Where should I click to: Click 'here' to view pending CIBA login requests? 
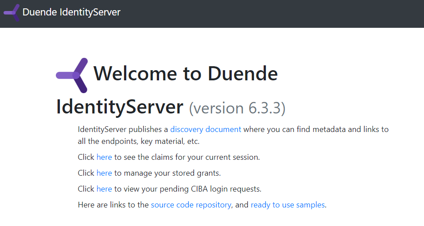[104, 189]
